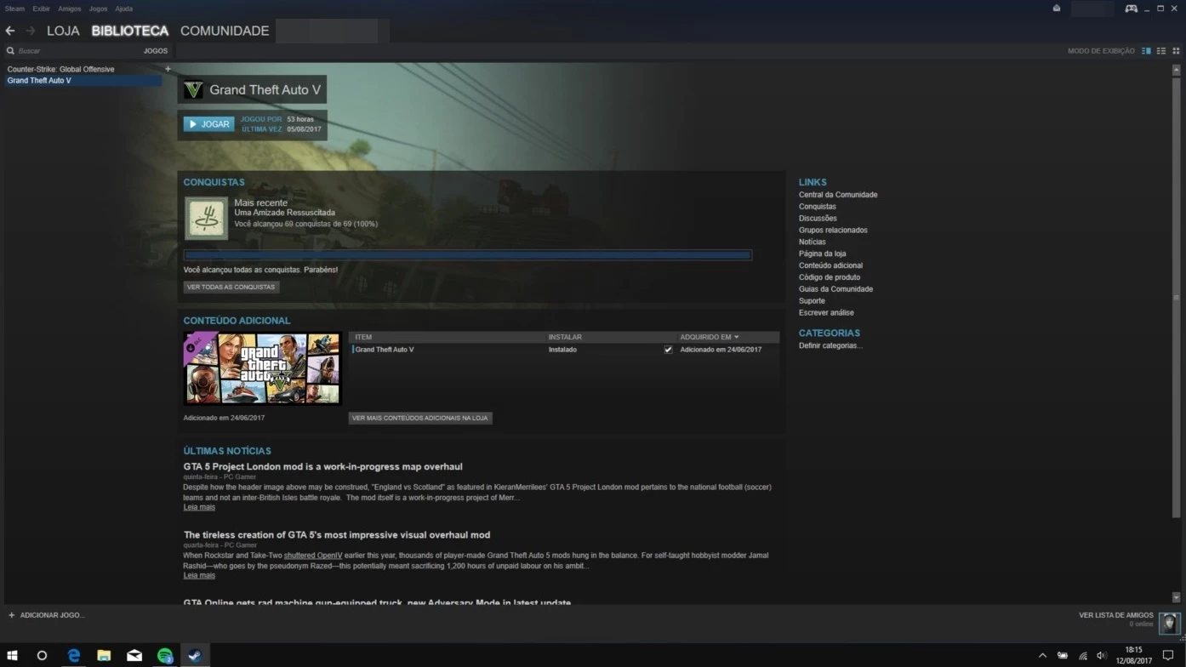Open File Explorer from taskbar
The image size is (1186, 667).
pyautogui.click(x=104, y=656)
